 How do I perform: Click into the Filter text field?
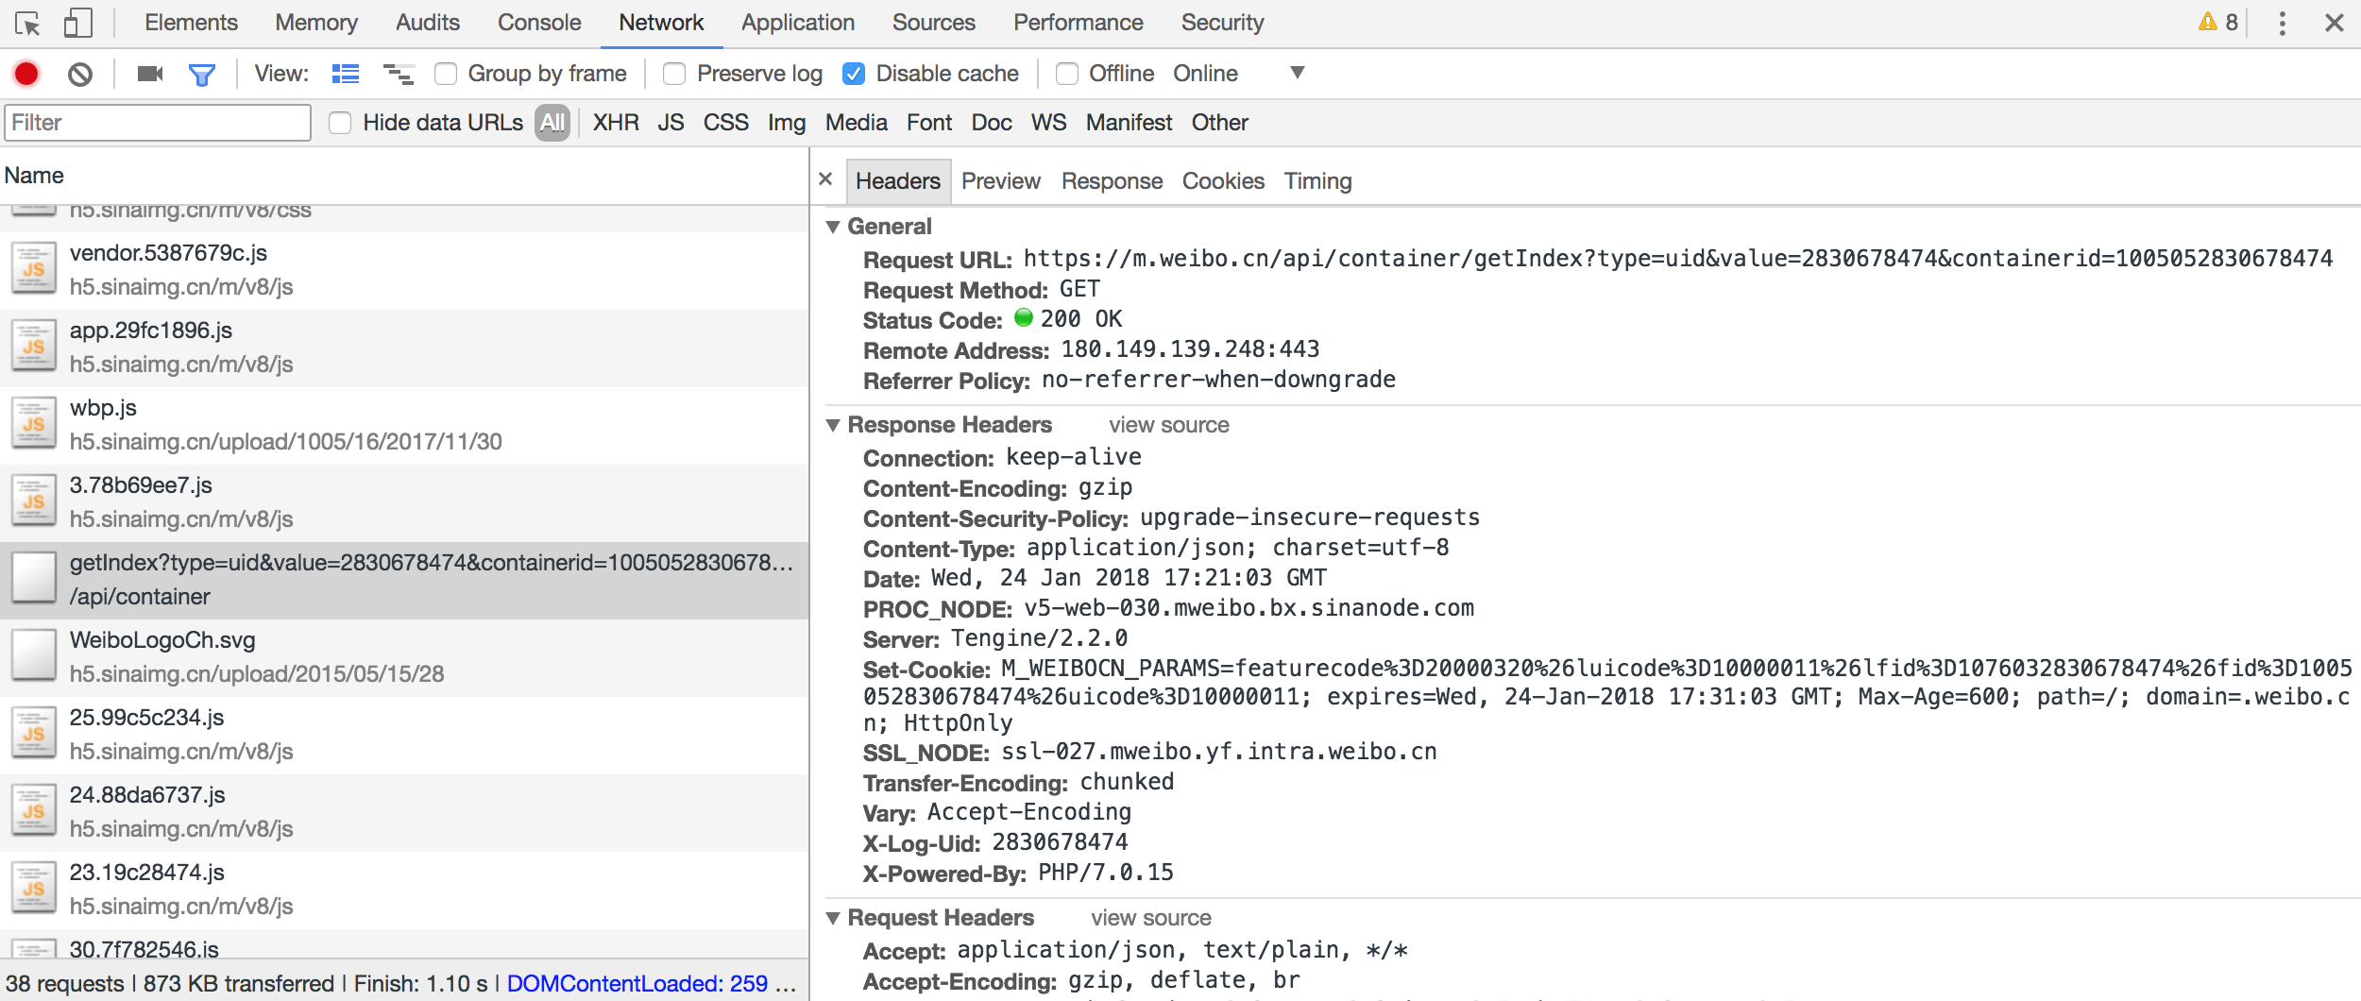click(x=158, y=123)
